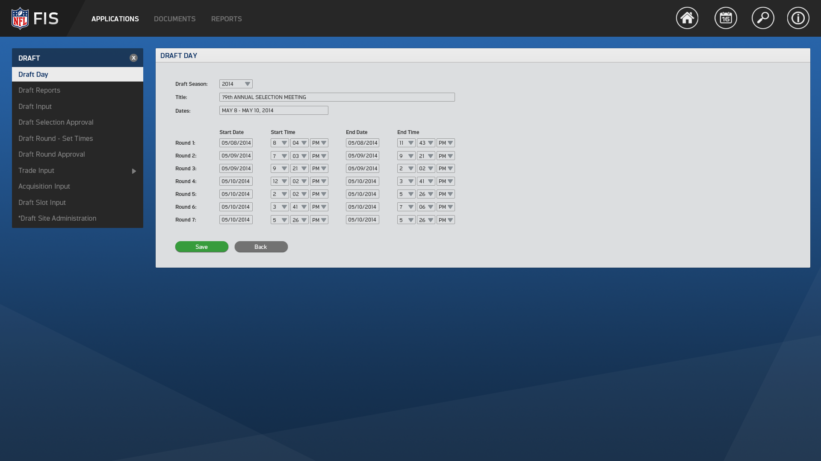Click the search magnifier icon
The height and width of the screenshot is (461, 821).
tap(763, 18)
